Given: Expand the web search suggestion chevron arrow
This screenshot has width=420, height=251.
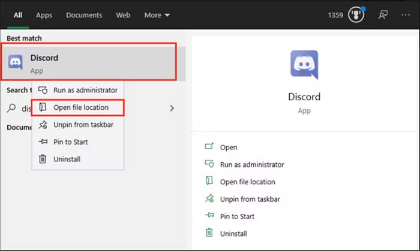Looking at the screenshot, I should (x=172, y=108).
